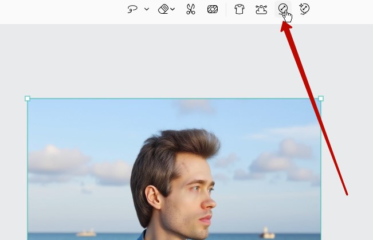Expand the eraser tool options chevron
Image resolution: width=373 pixels, height=240 pixels.
(x=172, y=9)
